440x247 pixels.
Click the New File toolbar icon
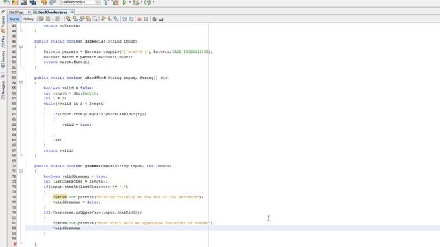click(x=6, y=3)
